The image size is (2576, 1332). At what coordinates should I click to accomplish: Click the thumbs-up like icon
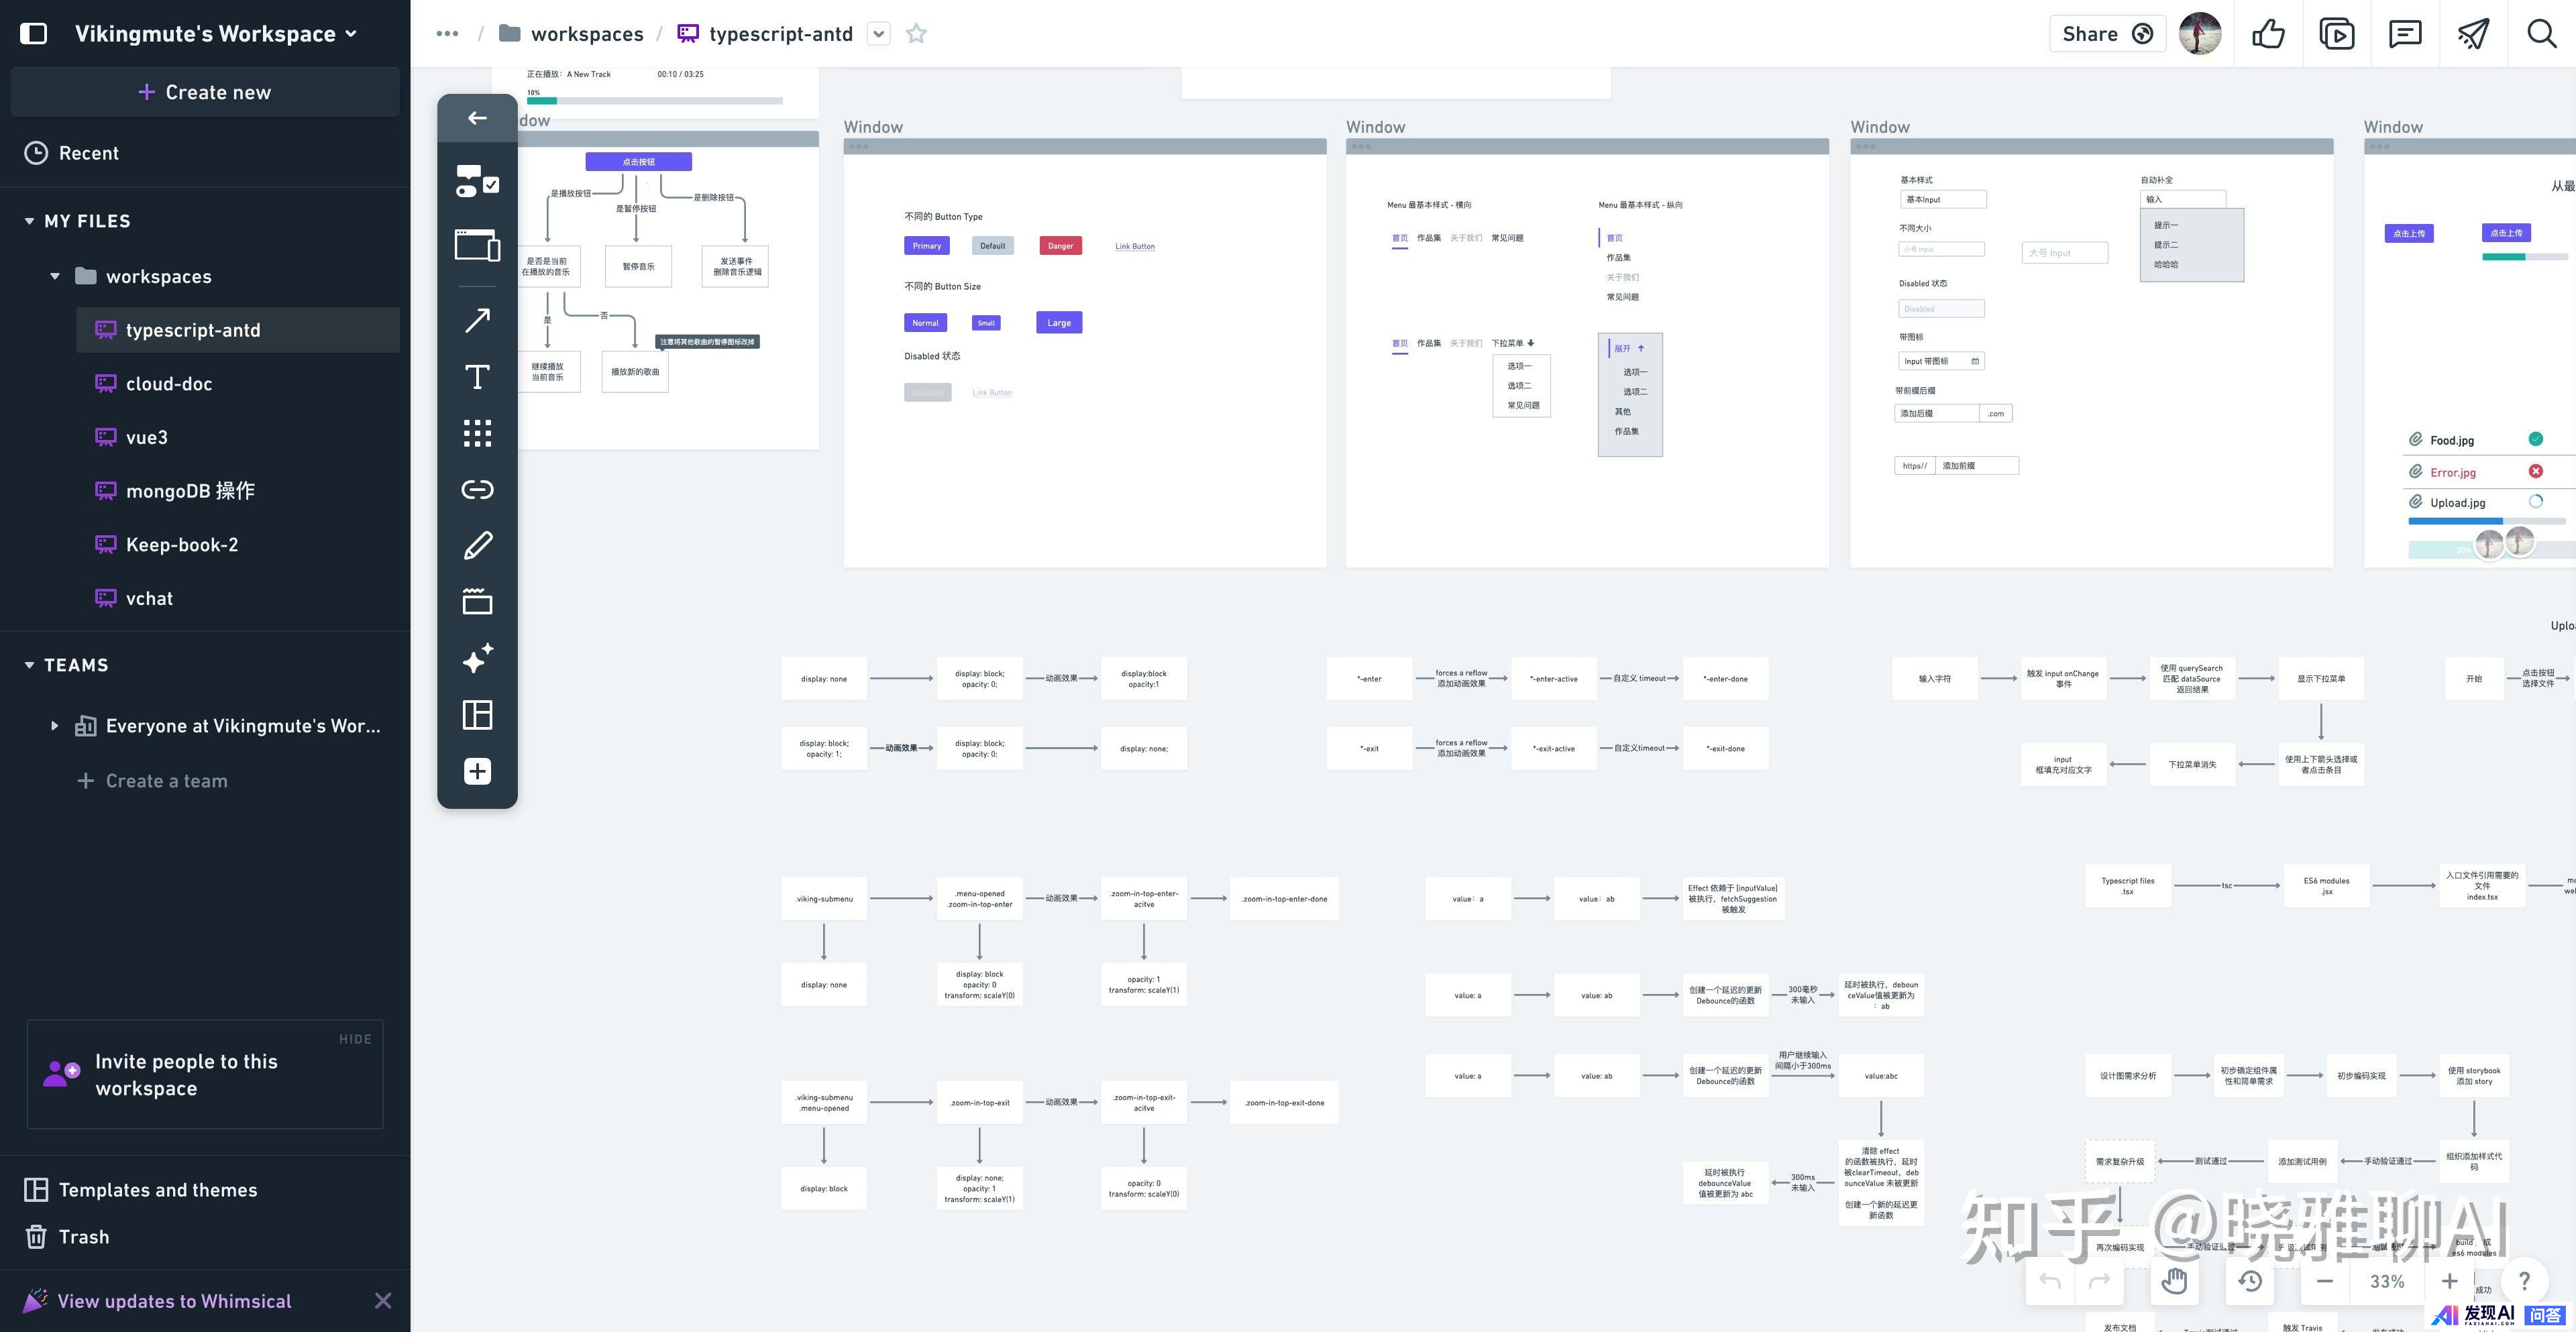[x=2268, y=34]
